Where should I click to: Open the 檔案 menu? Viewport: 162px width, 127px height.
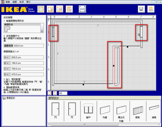click(8, 2)
